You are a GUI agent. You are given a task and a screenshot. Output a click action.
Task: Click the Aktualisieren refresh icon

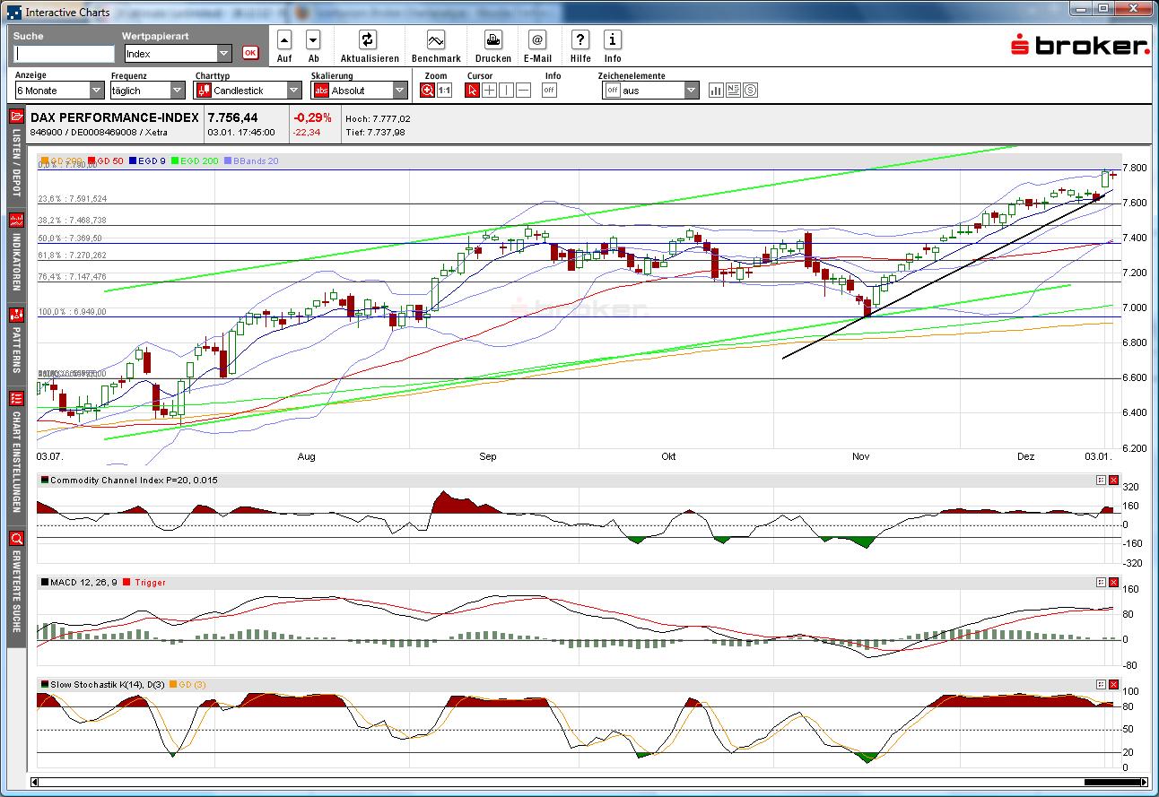367,40
